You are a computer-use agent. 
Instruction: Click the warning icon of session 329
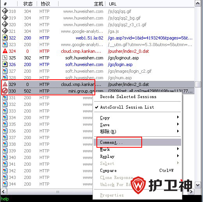coord(5,84)
